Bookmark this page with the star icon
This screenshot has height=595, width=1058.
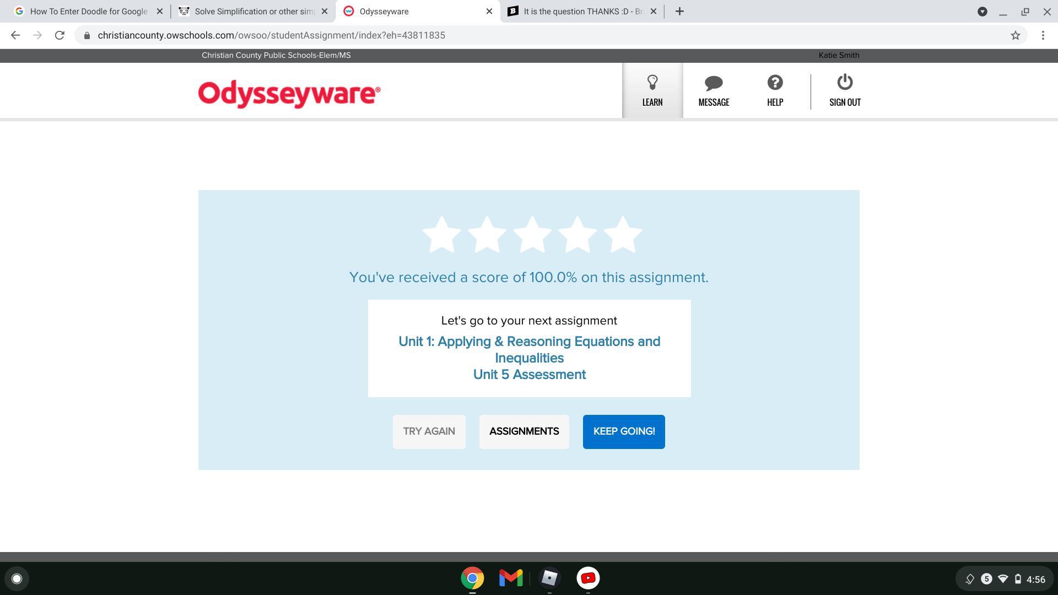point(1015,35)
